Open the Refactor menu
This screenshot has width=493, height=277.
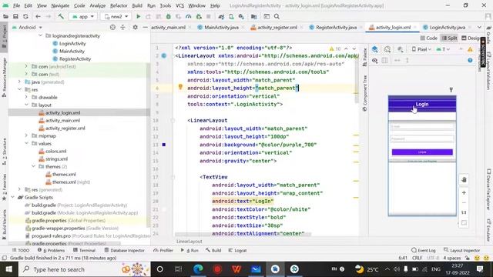(x=119, y=5)
